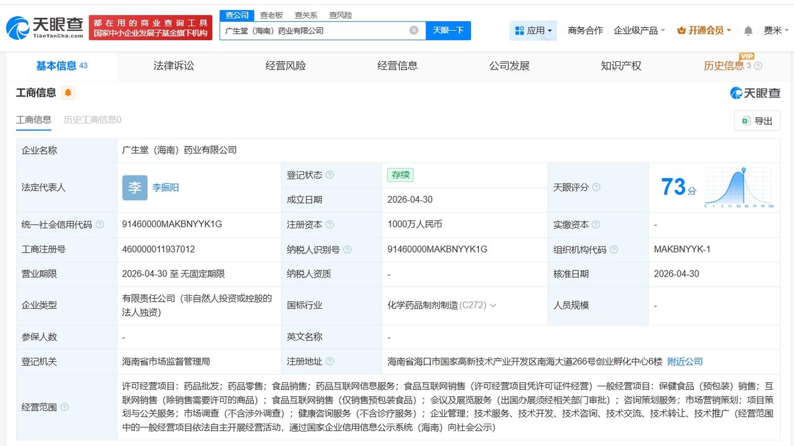Open notifications bell icon in header
This screenshot has width=794, height=446.
[x=749, y=30]
